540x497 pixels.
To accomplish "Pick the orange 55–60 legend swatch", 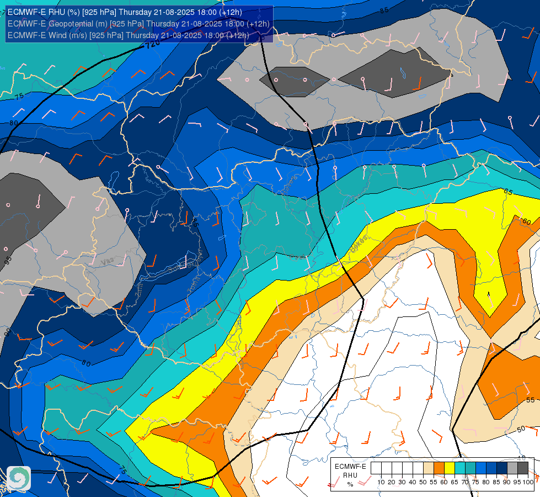I will pos(439,468).
